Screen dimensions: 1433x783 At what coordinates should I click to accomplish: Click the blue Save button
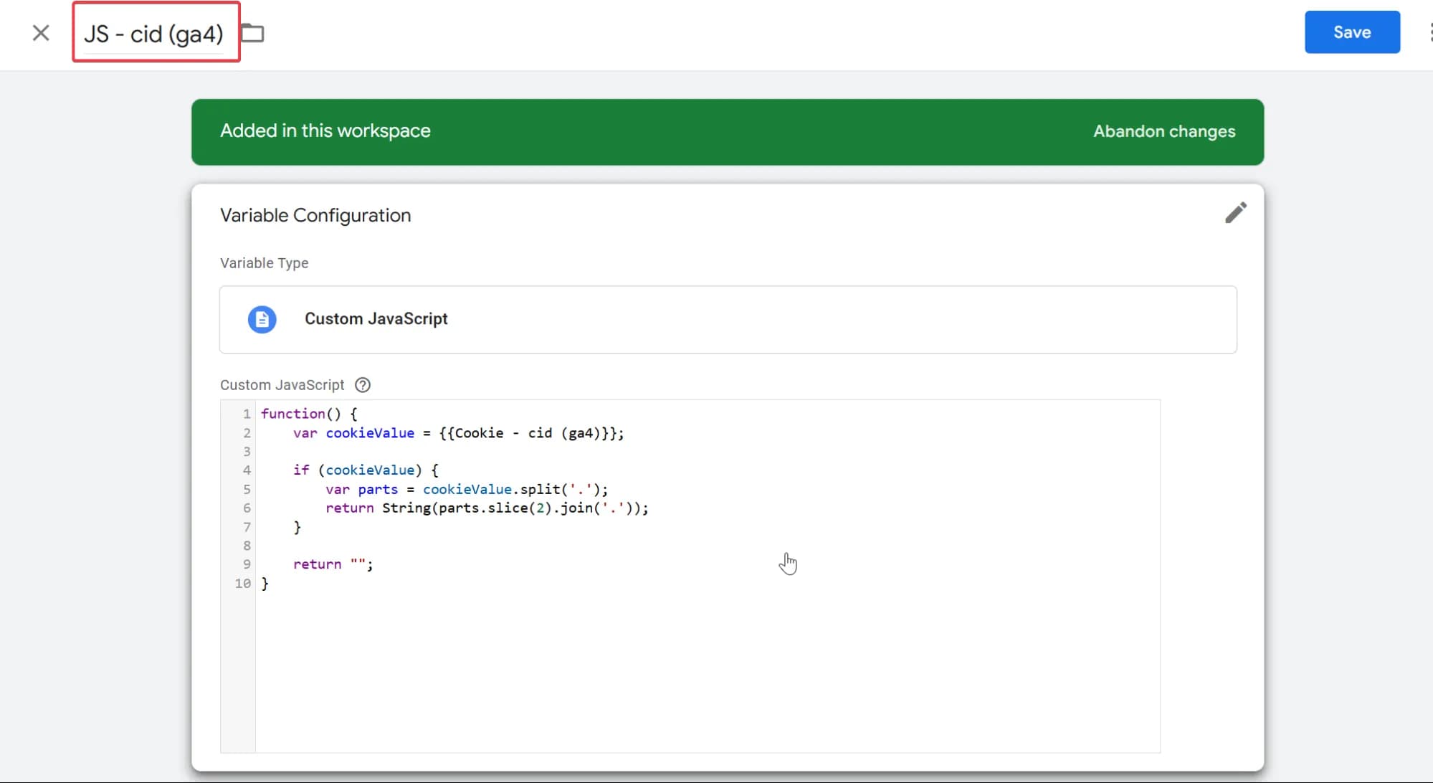[1352, 32]
